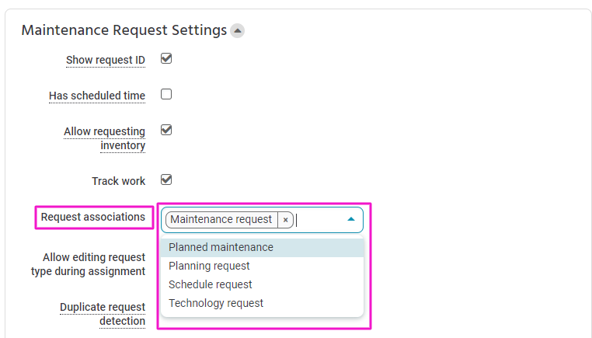Click the Track work label
Image resolution: width=592 pixels, height=338 pixels.
119,181
